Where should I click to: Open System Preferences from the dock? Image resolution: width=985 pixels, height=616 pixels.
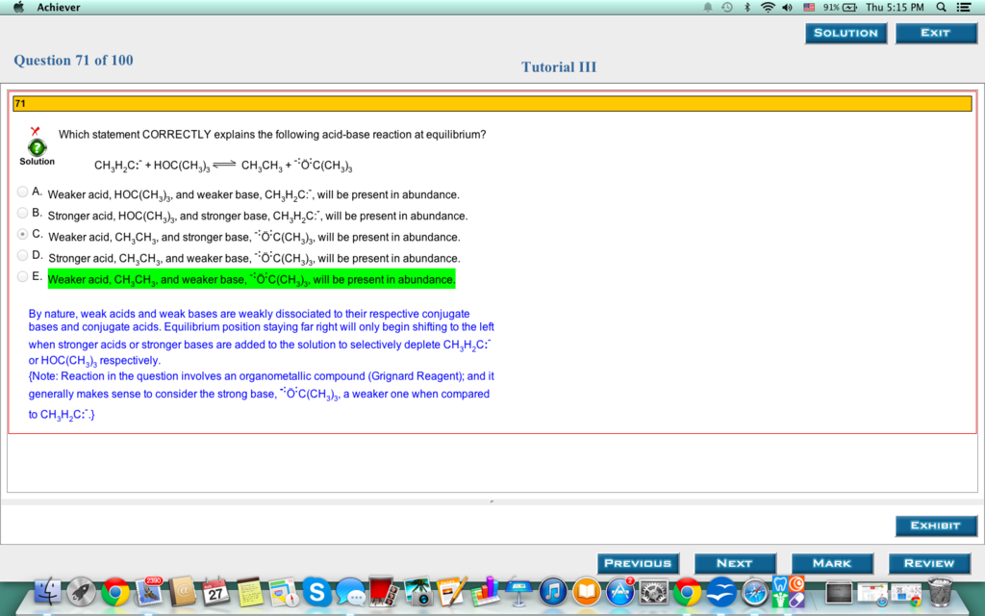coord(653,592)
